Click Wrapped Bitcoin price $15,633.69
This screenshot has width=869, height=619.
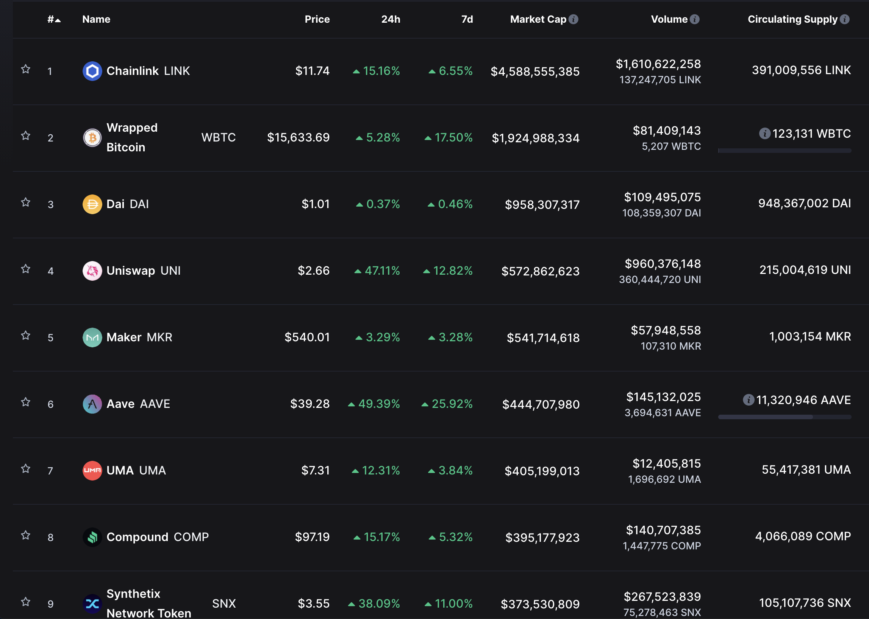point(299,137)
